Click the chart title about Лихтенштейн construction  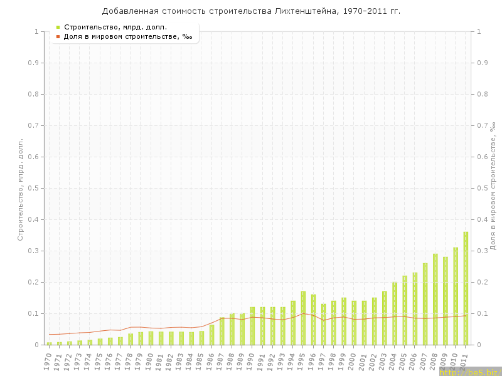(x=251, y=11)
